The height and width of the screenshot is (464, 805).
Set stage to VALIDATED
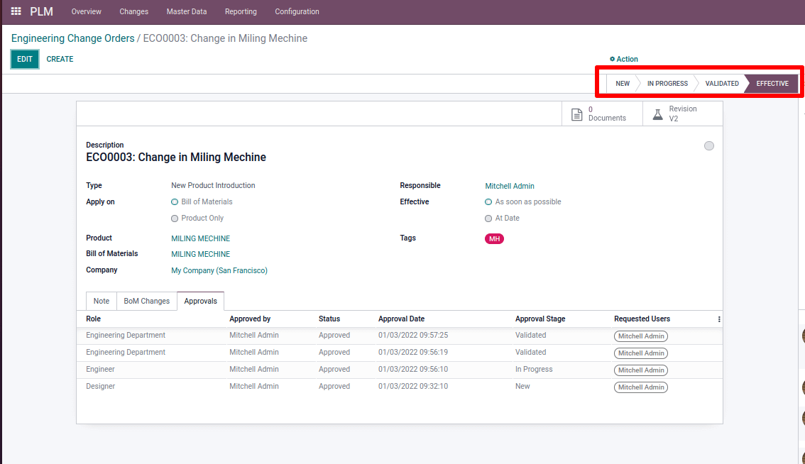pyautogui.click(x=722, y=84)
